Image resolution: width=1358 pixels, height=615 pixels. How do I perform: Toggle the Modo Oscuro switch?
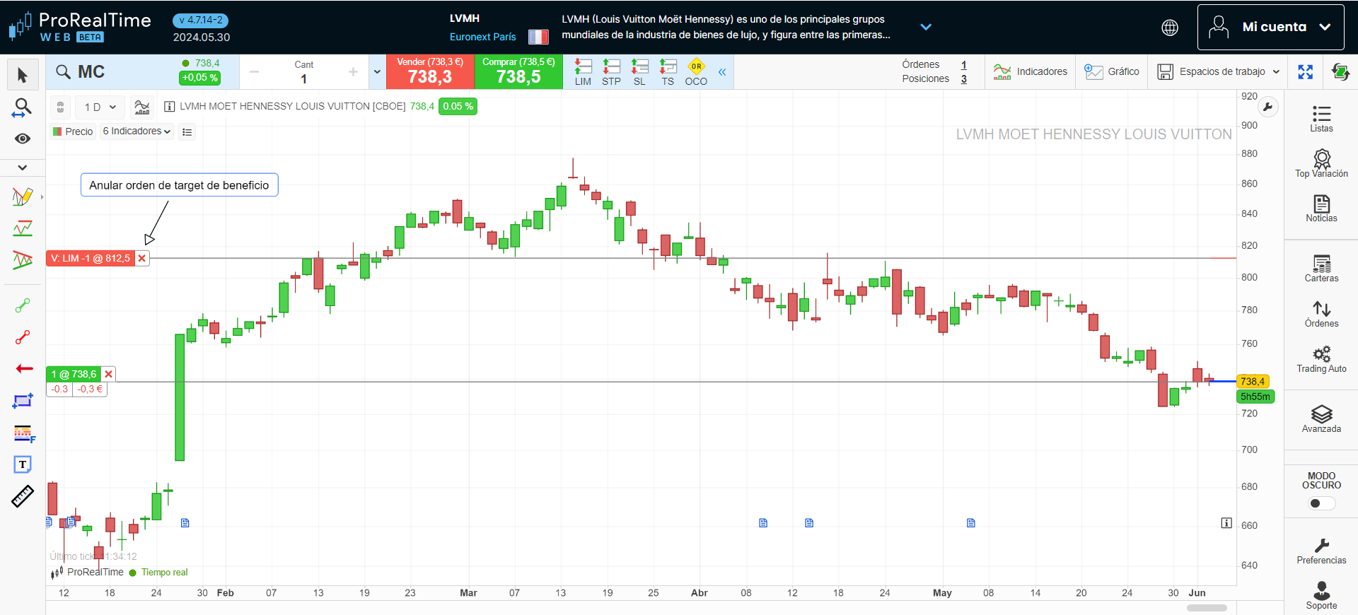1321,503
